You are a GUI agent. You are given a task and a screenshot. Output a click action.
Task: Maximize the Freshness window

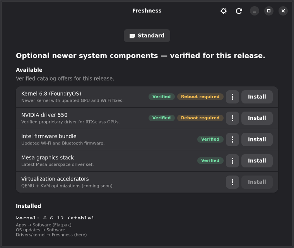(269, 11)
